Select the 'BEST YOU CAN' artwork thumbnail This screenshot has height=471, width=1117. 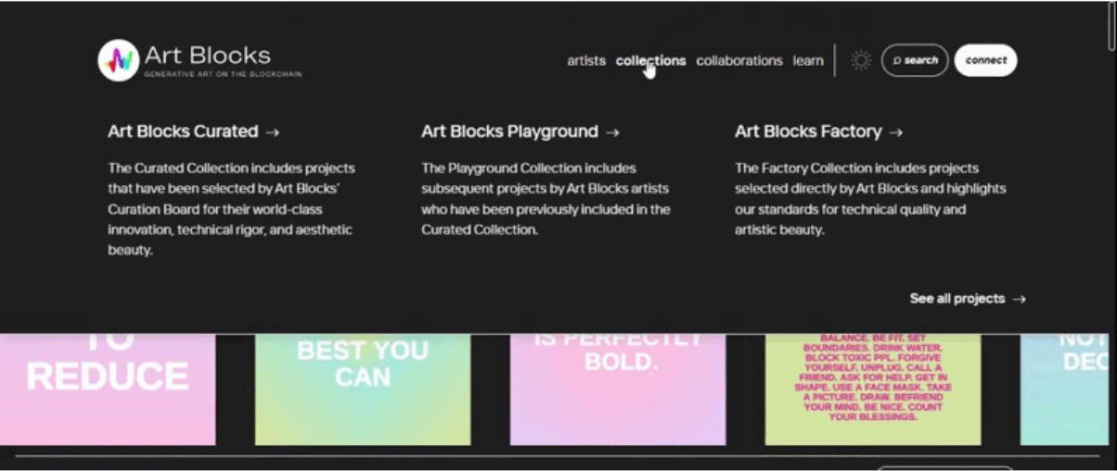(x=363, y=389)
